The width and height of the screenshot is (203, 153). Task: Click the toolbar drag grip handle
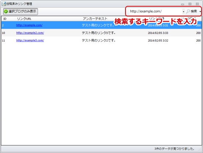click(2, 11)
